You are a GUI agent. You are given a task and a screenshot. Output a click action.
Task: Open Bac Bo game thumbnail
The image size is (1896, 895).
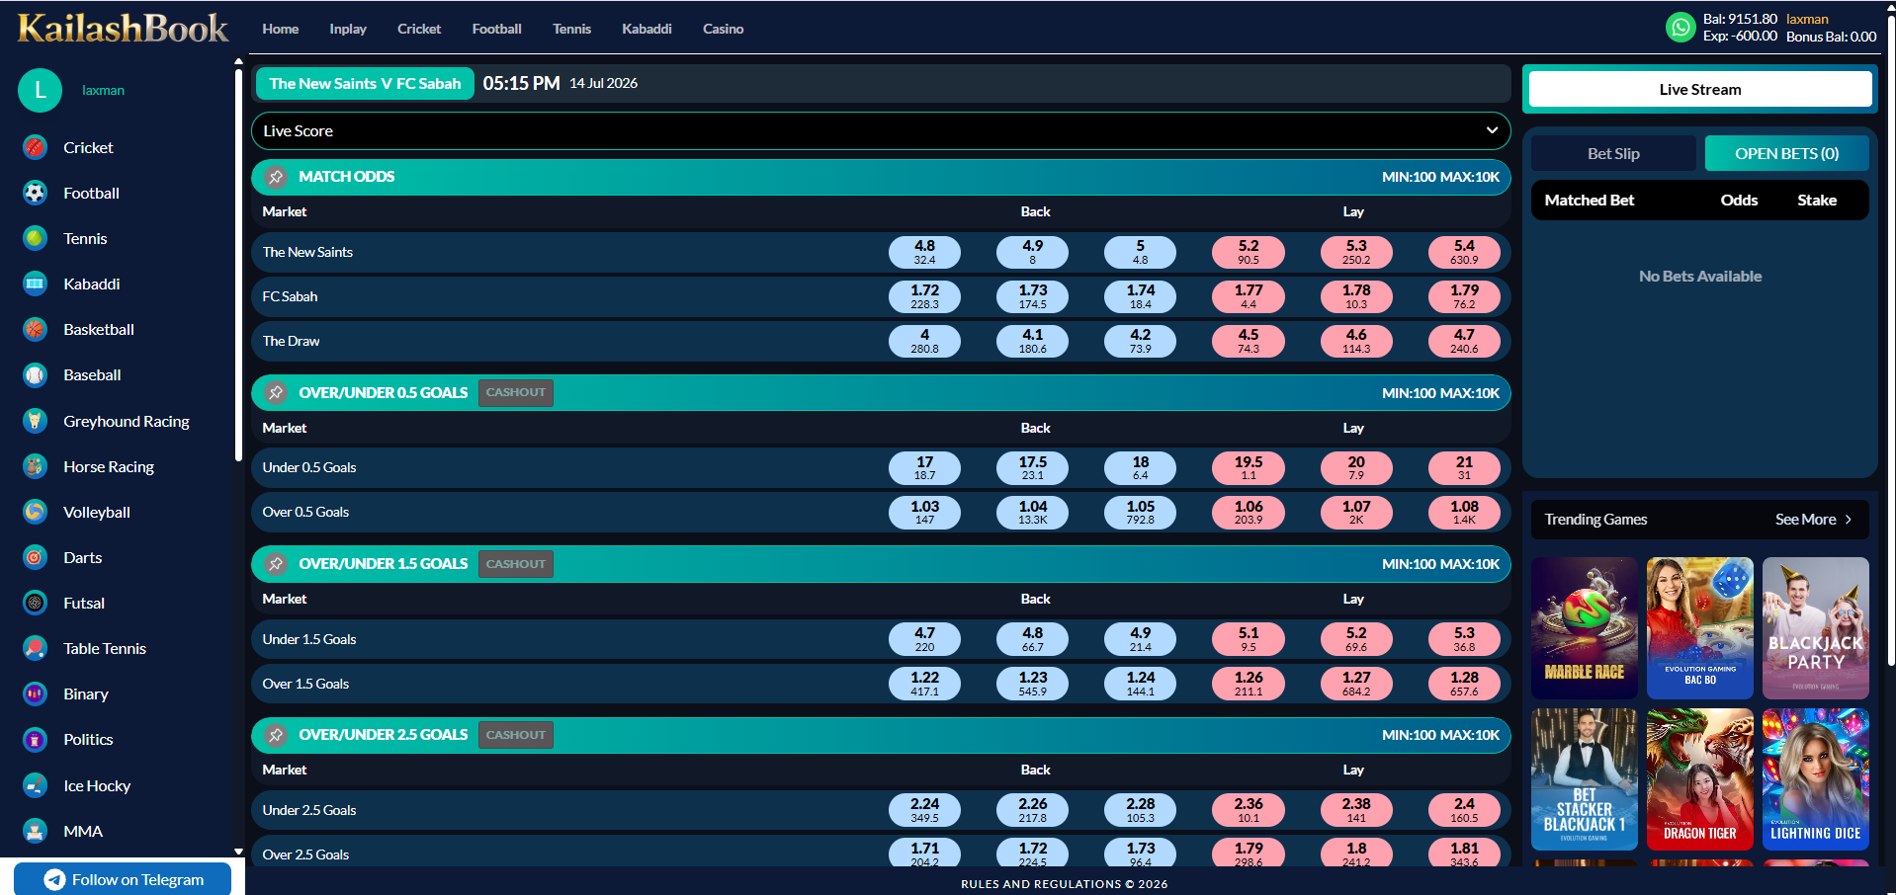pyautogui.click(x=1700, y=628)
